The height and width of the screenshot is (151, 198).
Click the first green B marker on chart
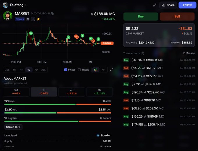31,33
